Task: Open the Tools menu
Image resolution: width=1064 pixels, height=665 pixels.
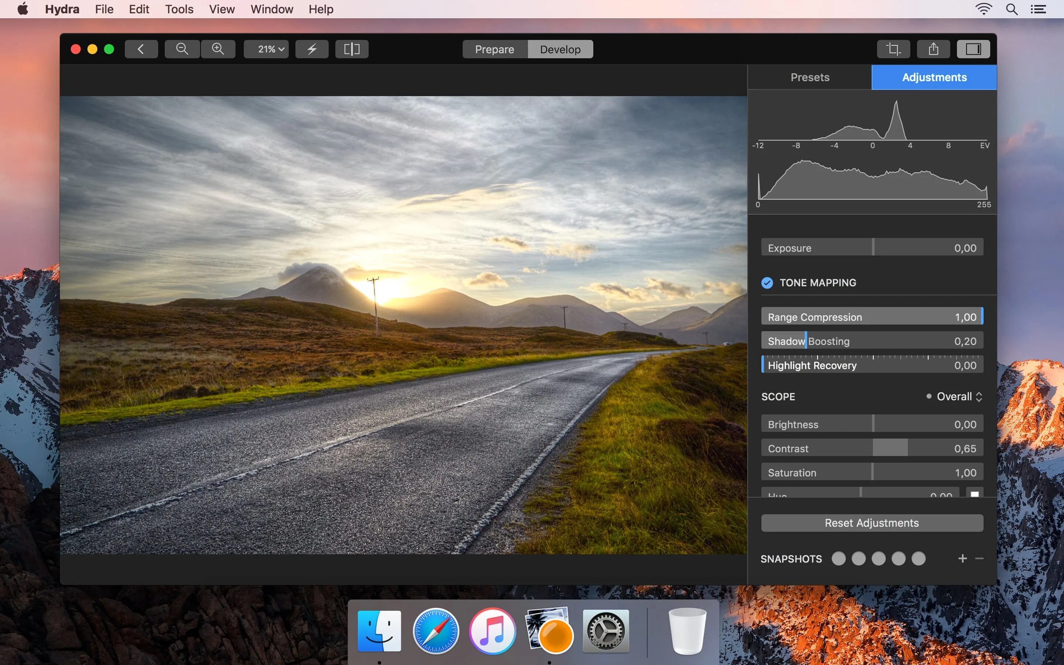Action: [x=179, y=9]
